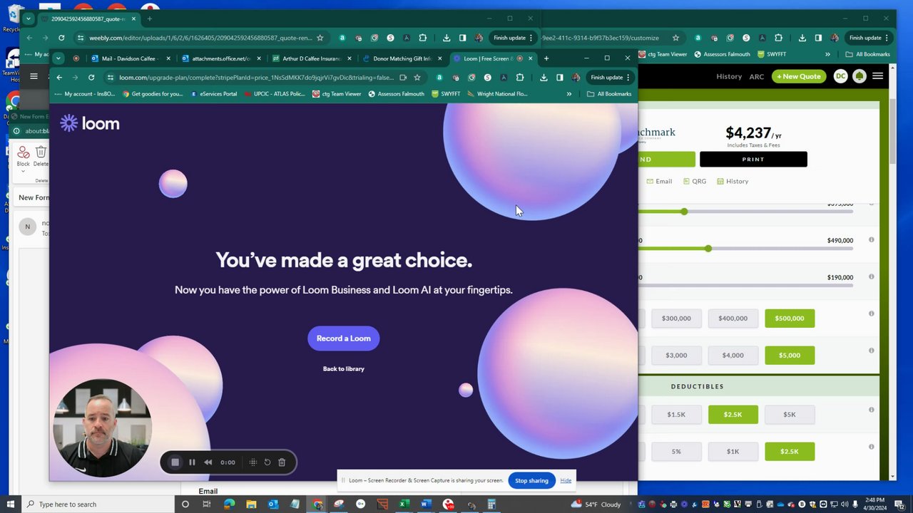This screenshot has width=913, height=513.
Task: Open the UPCIC - ATLAS Polic bookmark
Action: click(x=275, y=93)
